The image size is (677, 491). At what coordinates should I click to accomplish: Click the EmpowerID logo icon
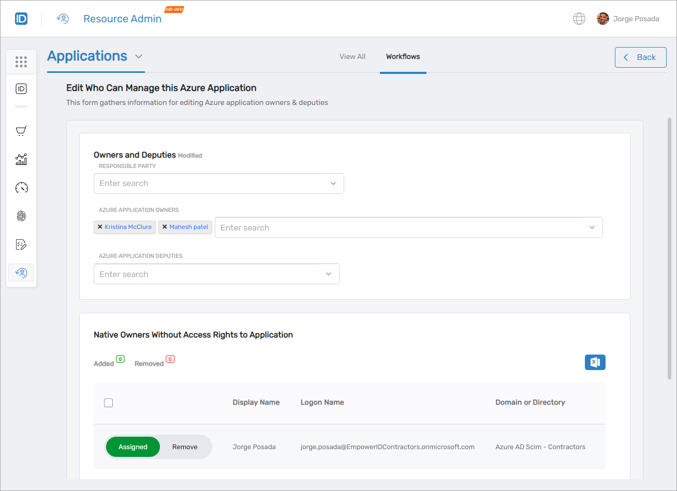(21, 19)
